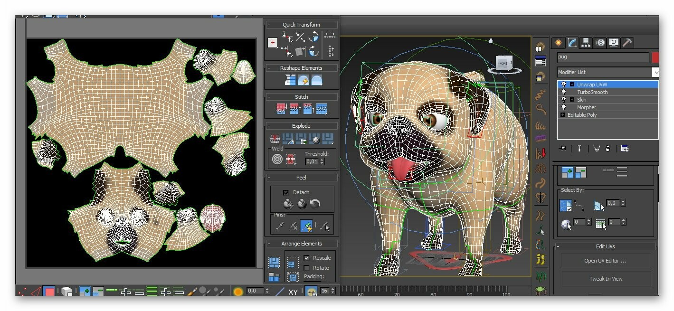The width and height of the screenshot is (674, 311).
Task: Select Freeform Mode in Quick Transform
Action: [273, 42]
